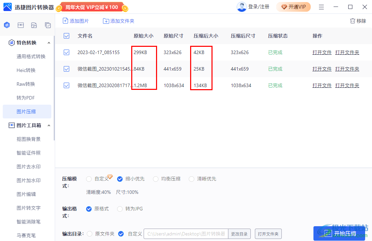The width and height of the screenshot is (372, 241).
Task: Open Heic转换 in sidebar
Action: click(26, 70)
